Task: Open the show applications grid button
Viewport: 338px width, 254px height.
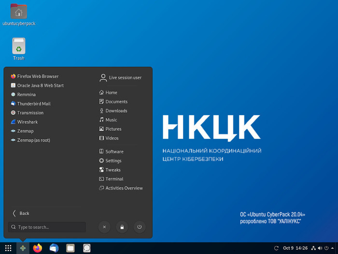Action: pyautogui.click(x=8, y=248)
